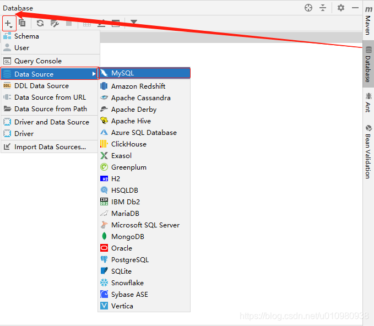Select Apache Derby data source
The image size is (374, 326).
click(144, 110)
